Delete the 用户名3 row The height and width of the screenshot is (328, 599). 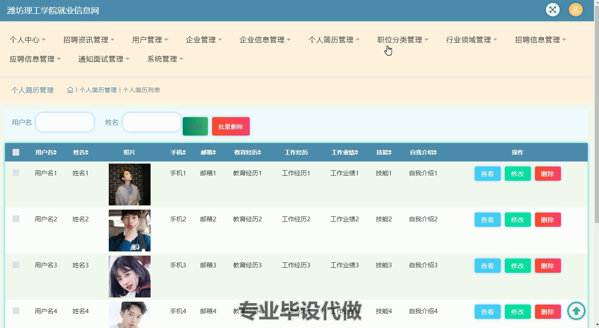[x=548, y=266]
